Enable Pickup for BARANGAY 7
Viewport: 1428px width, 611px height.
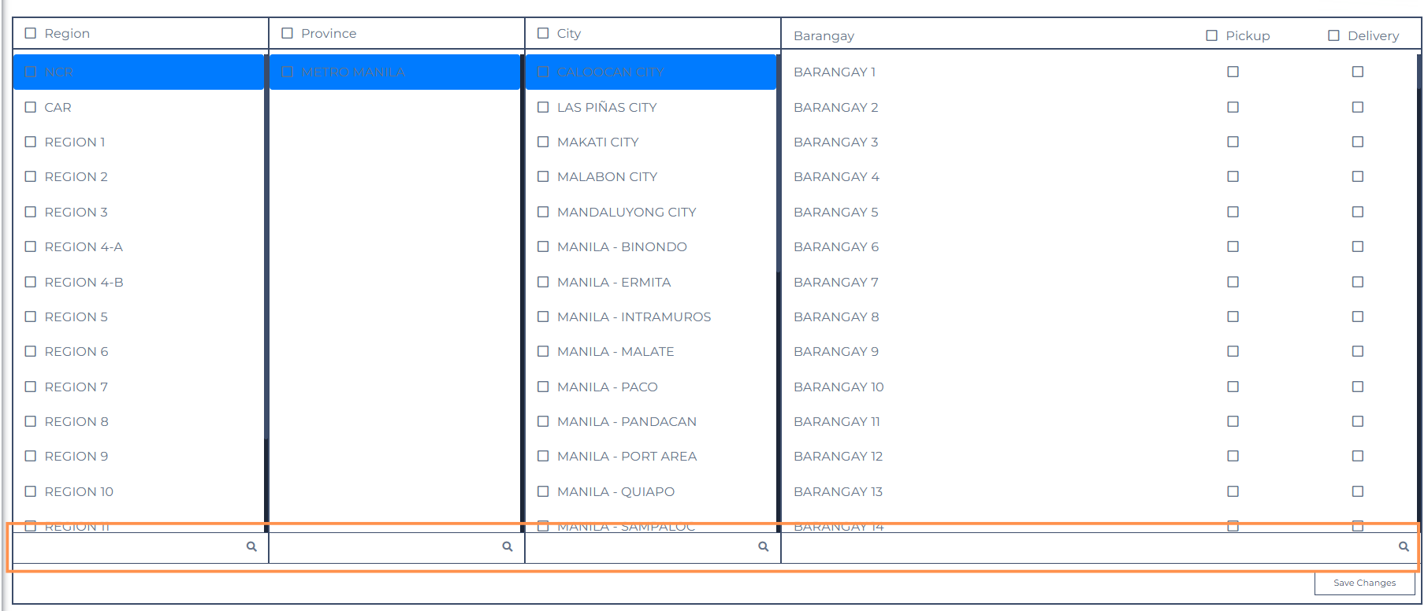point(1233,282)
